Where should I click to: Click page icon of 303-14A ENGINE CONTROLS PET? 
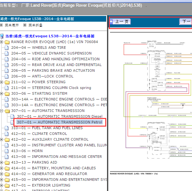(7, 105)
